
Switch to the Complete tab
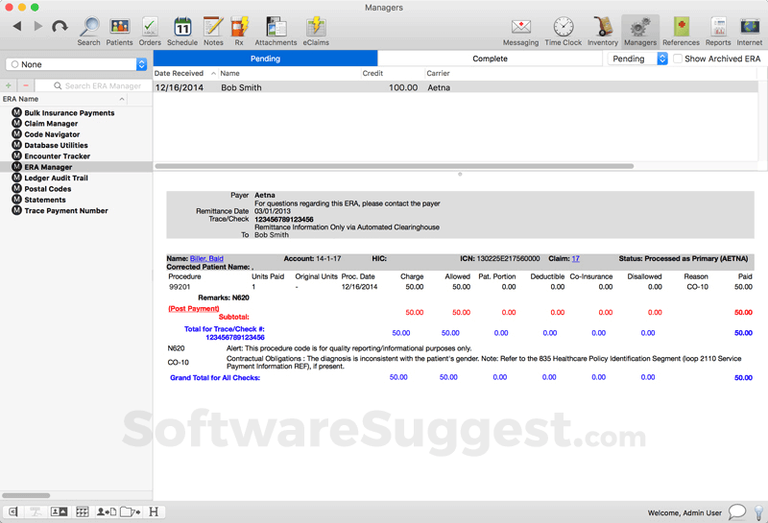[490, 59]
